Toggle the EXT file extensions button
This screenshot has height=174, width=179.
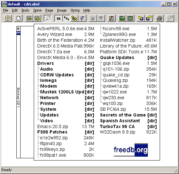[x=66, y=18]
